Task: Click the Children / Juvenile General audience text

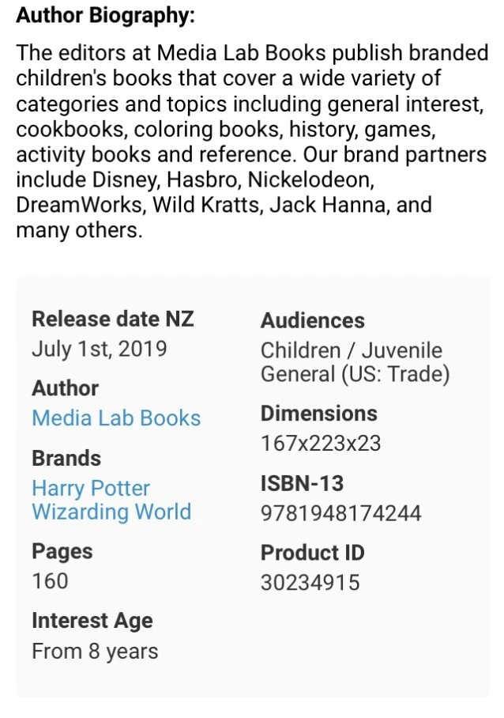Action: (354, 361)
